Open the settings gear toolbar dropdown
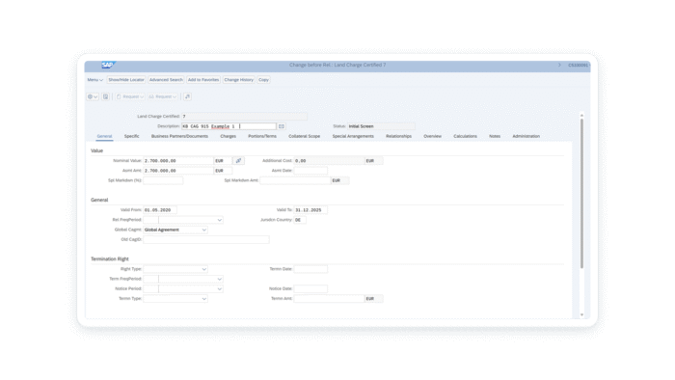The height and width of the screenshot is (380, 675). click(93, 96)
